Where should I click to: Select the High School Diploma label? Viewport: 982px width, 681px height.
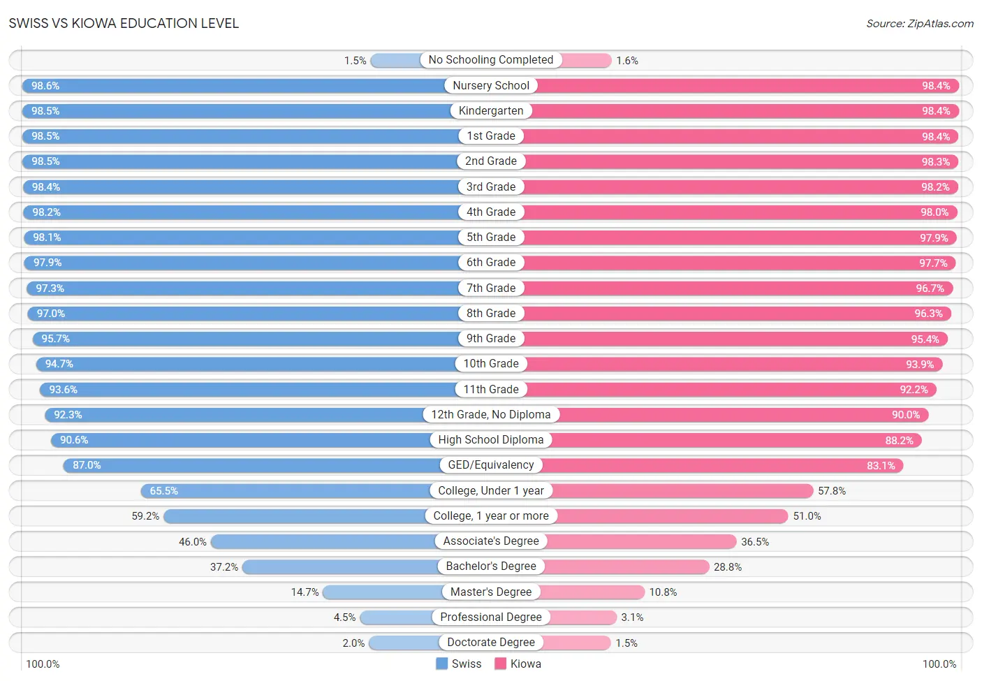click(491, 440)
